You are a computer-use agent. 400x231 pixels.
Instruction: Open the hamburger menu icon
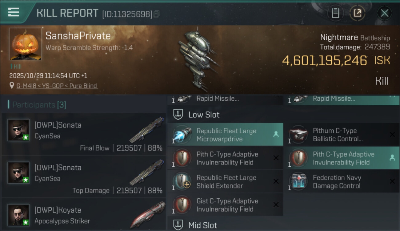click(x=13, y=12)
